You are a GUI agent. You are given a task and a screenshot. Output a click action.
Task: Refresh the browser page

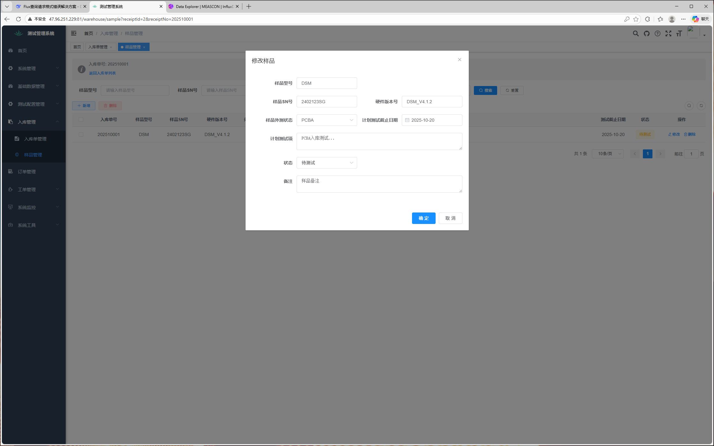pyautogui.click(x=18, y=19)
